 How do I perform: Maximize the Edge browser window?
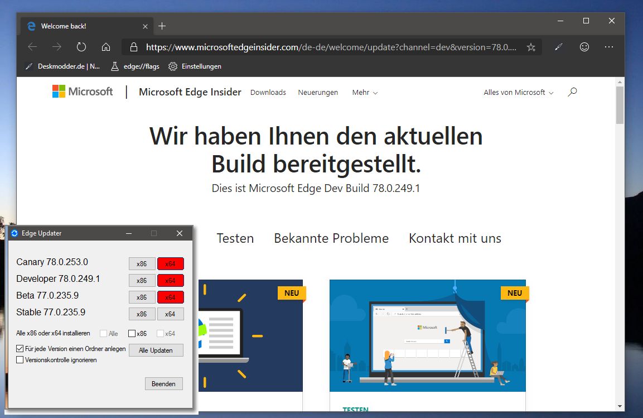click(x=586, y=21)
